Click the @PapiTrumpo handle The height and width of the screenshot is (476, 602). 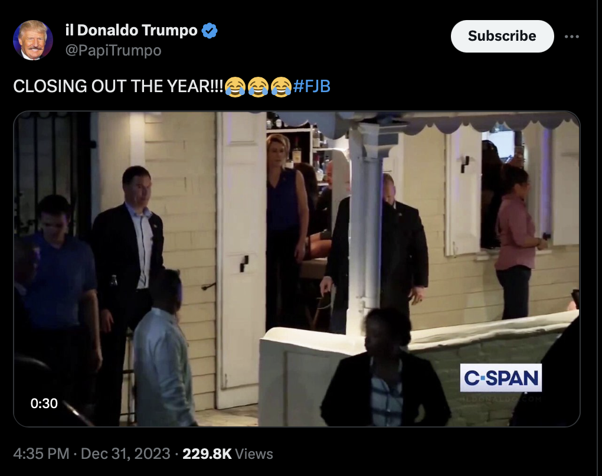(113, 50)
